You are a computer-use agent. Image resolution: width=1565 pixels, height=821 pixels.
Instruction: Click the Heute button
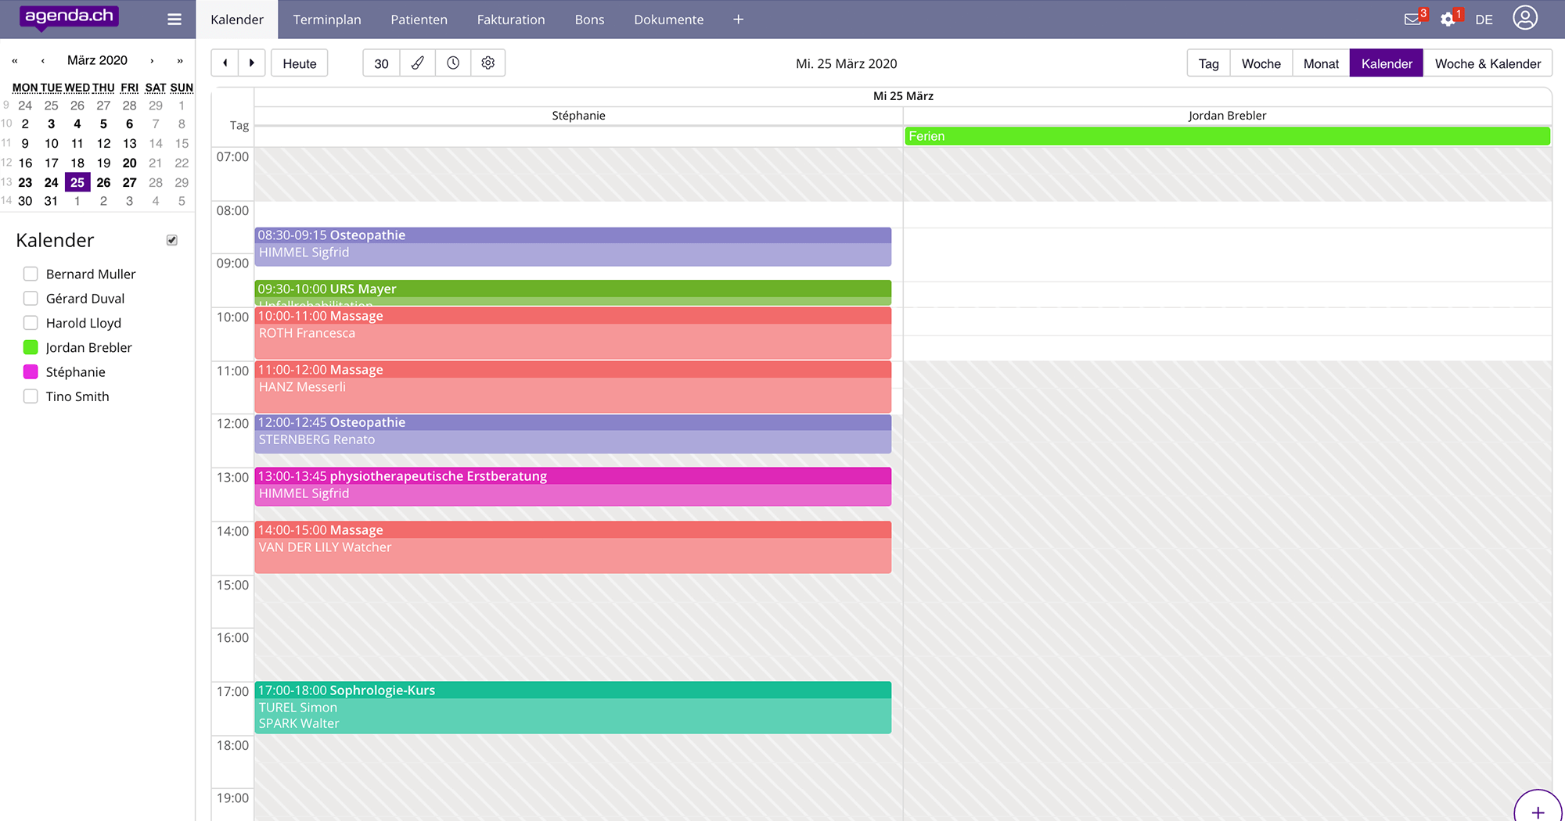pyautogui.click(x=300, y=63)
